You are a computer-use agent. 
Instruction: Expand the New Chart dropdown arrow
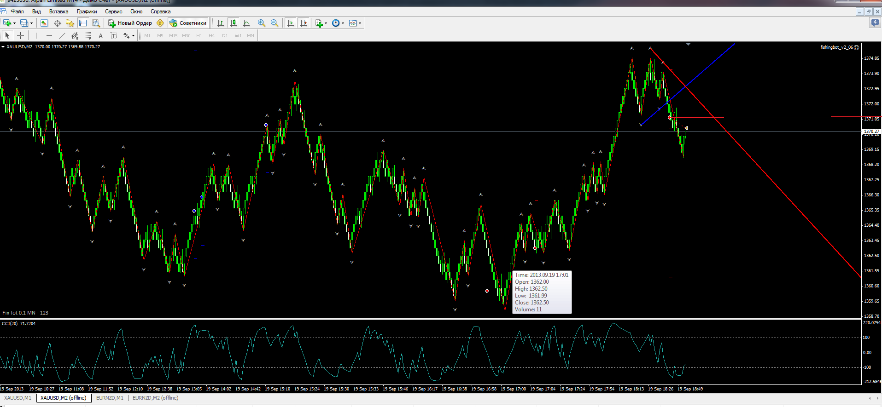(14, 23)
